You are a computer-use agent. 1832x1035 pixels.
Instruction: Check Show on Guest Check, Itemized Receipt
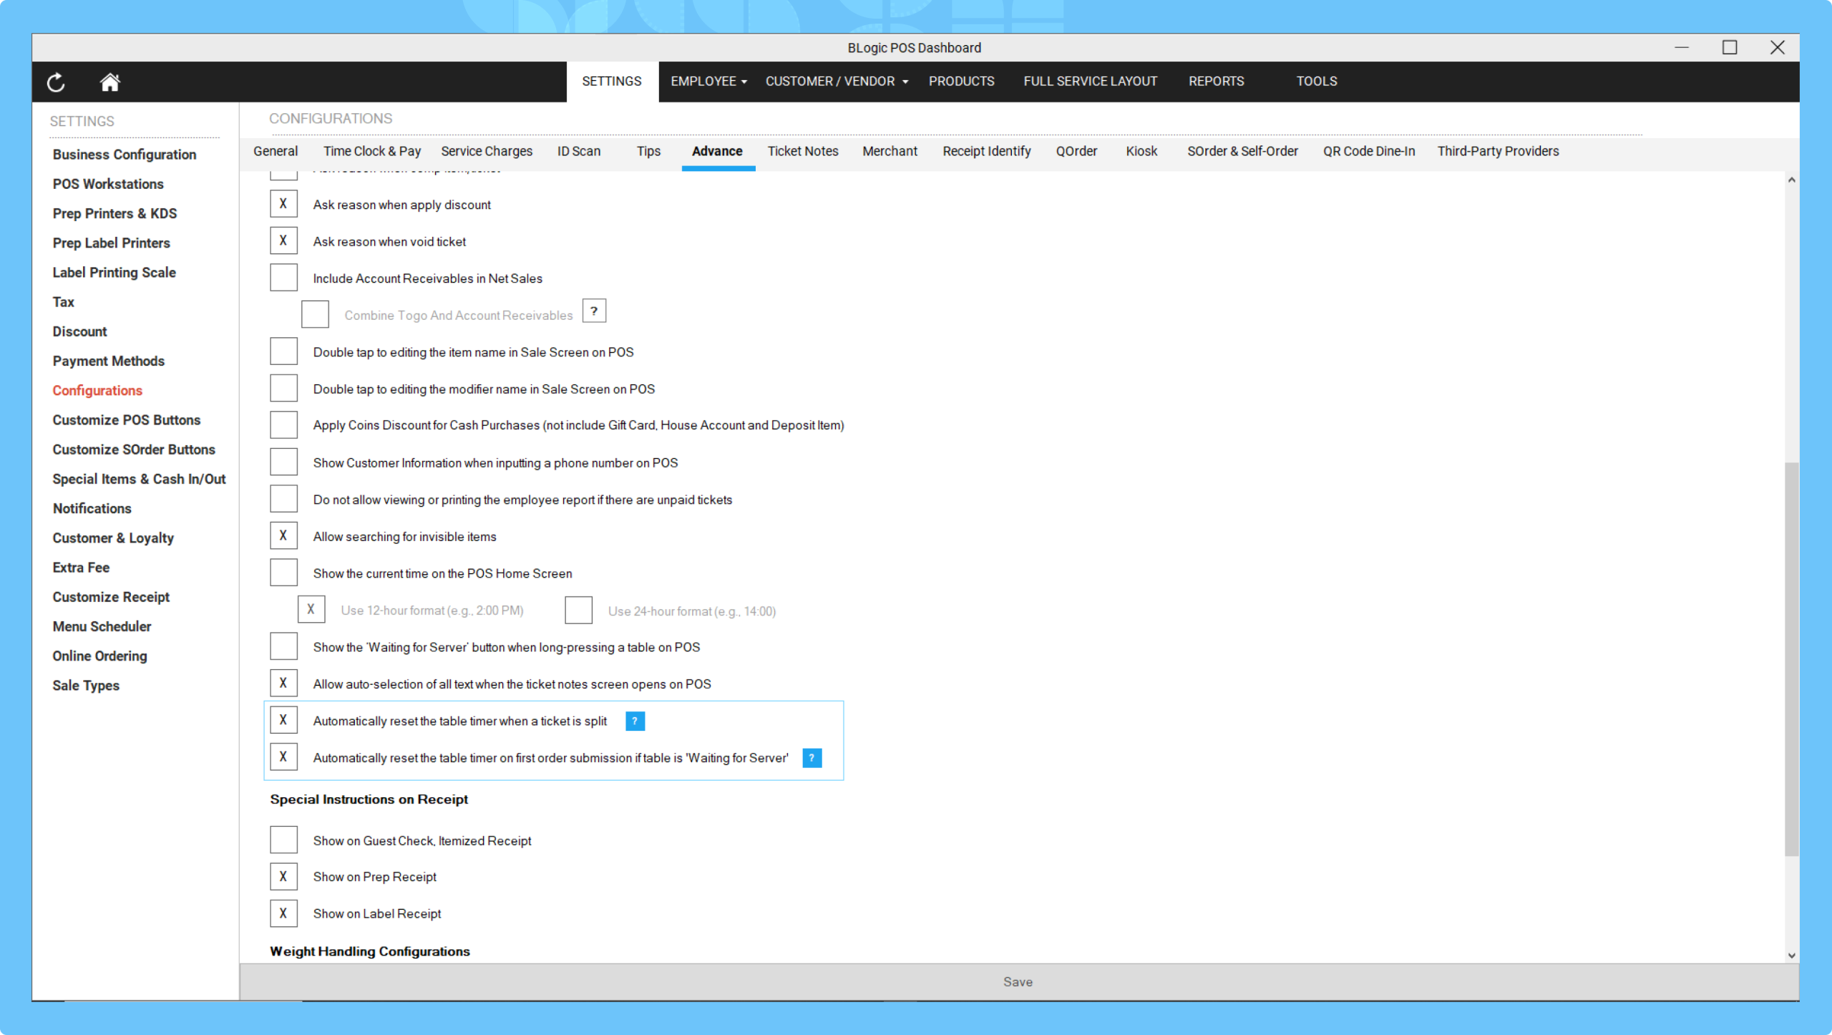283,840
